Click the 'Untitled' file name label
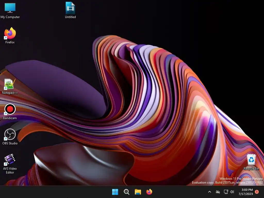This screenshot has width=264, height=198. (70, 17)
